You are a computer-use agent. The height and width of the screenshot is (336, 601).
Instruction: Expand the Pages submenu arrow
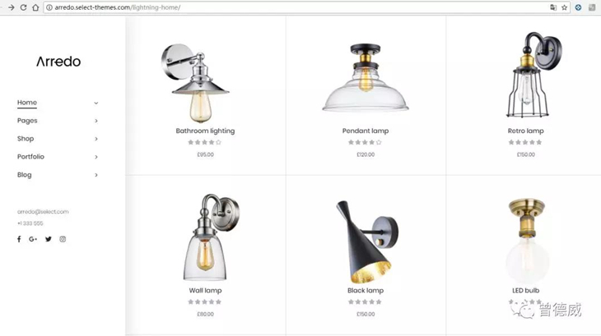tap(96, 121)
